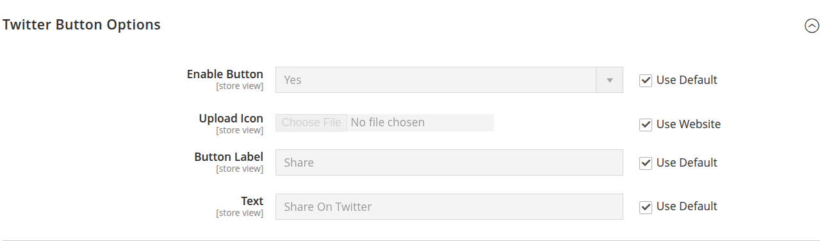Uncheck the Use Website checkbox for Upload Icon

click(646, 125)
